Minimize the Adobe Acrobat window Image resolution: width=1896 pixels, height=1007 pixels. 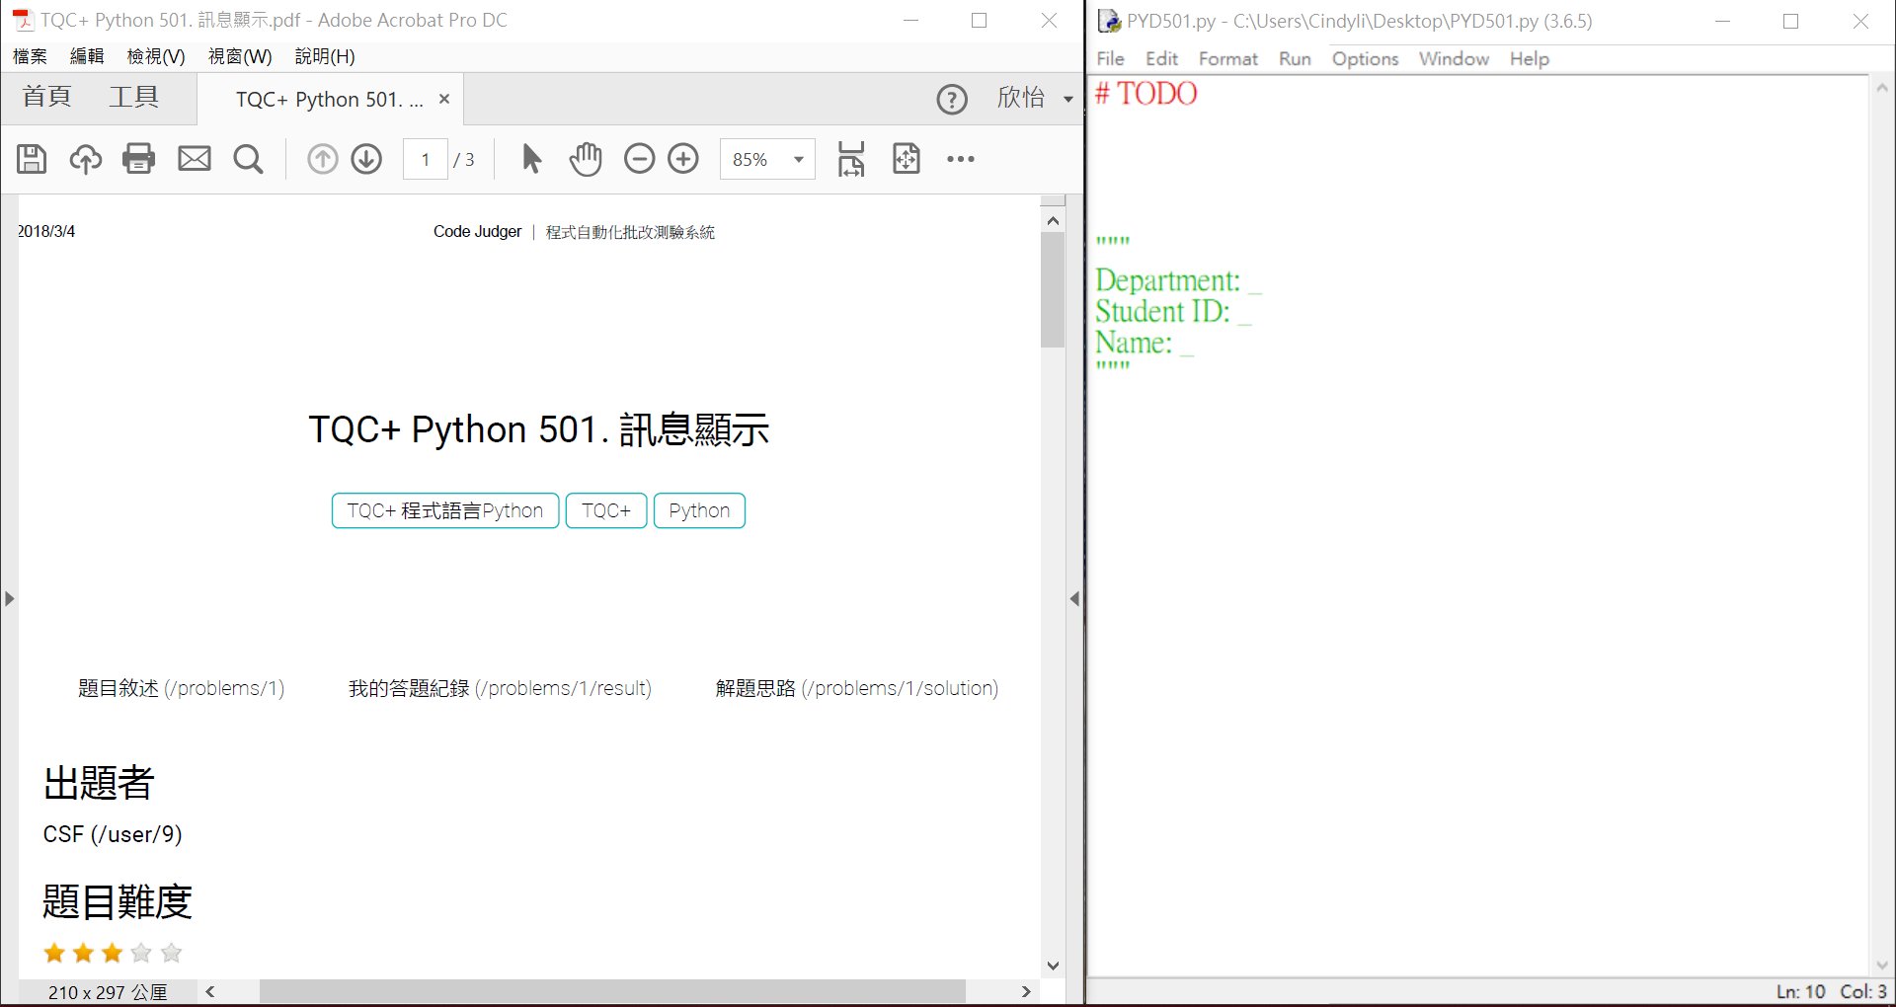tap(910, 20)
